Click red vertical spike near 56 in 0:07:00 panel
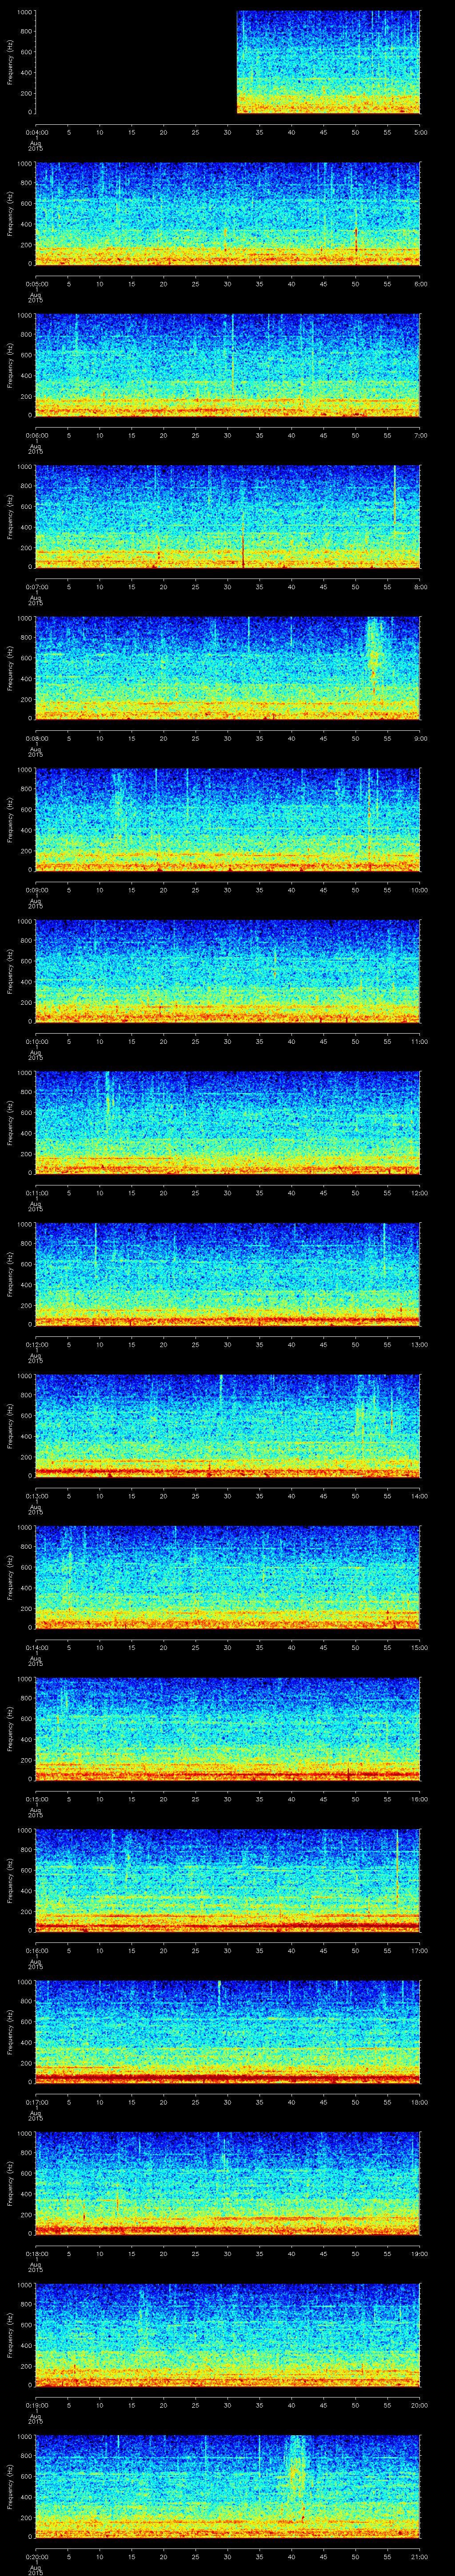The height and width of the screenshot is (2576, 455). coord(395,495)
